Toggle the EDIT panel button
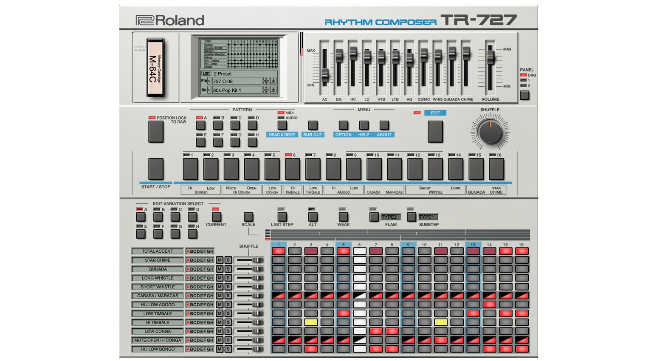The image size is (654, 361). 435,132
